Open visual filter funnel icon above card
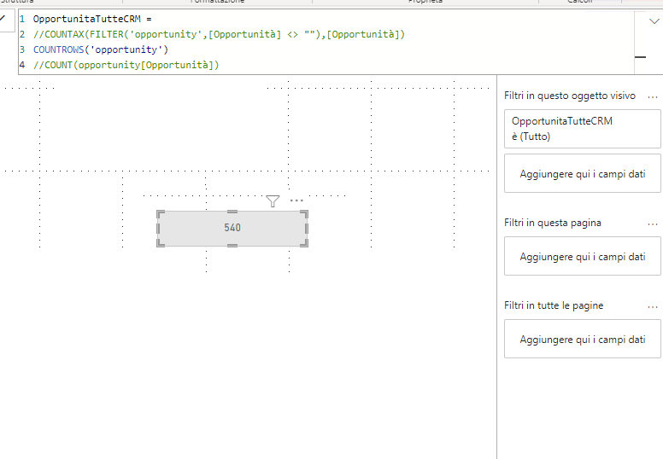This screenshot has width=663, height=459. [x=273, y=201]
